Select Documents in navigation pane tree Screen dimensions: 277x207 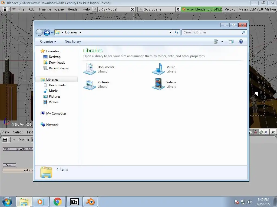coord(57,85)
